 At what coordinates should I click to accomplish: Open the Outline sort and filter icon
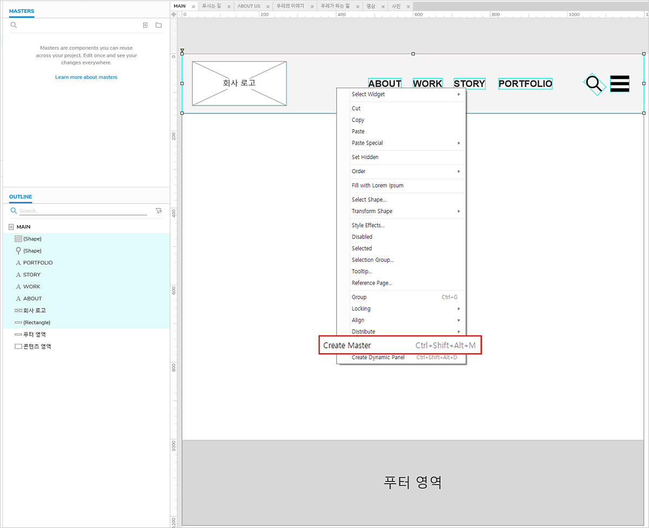pyautogui.click(x=158, y=211)
